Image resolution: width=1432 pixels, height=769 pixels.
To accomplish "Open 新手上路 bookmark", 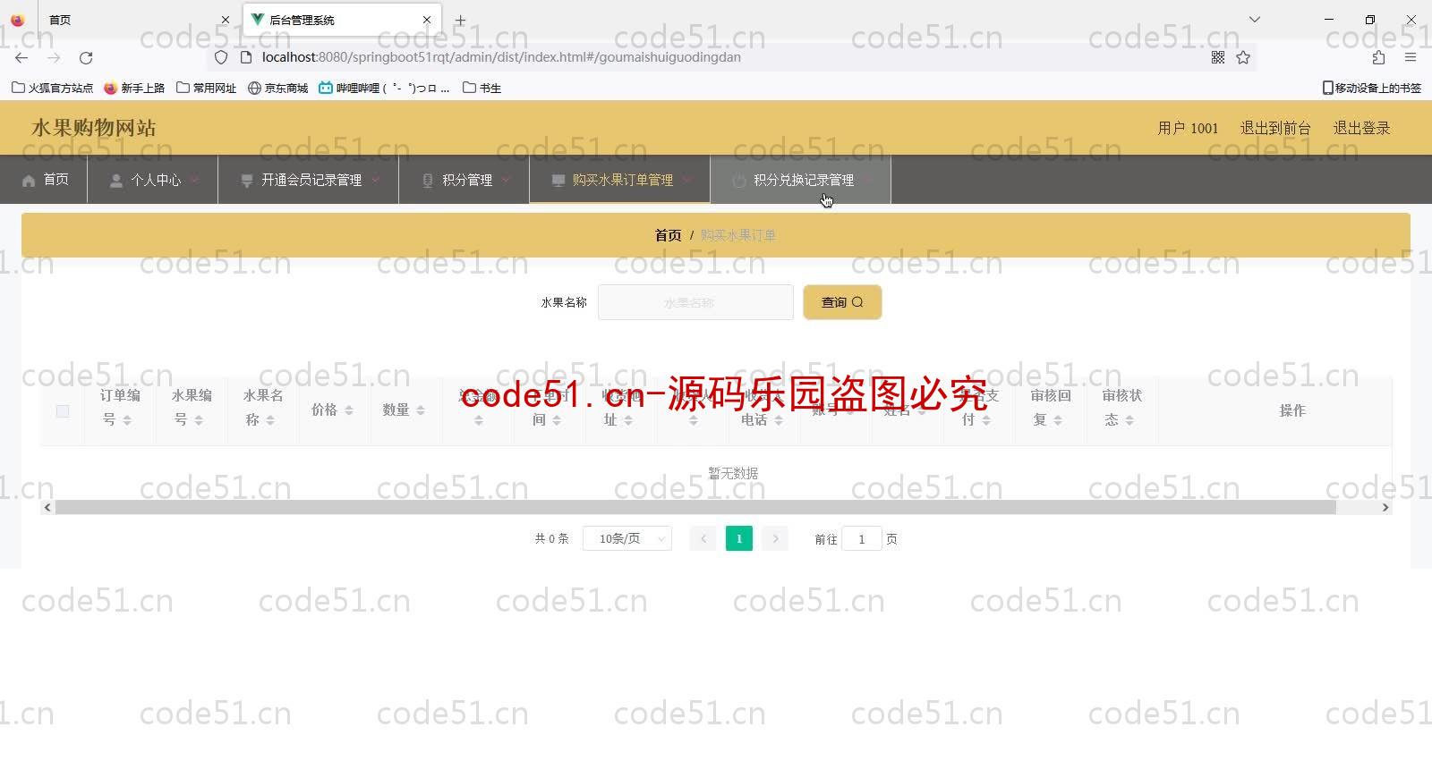I will [135, 88].
